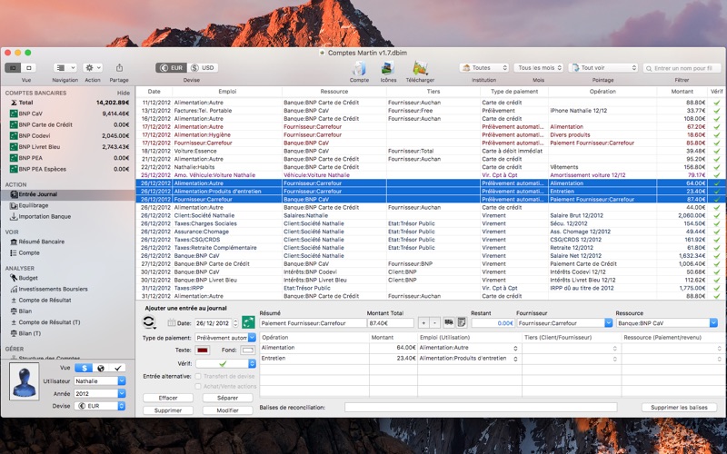The width and height of the screenshot is (727, 454).
Task: Click the Télécharger toolbar icon
Action: coord(420,68)
